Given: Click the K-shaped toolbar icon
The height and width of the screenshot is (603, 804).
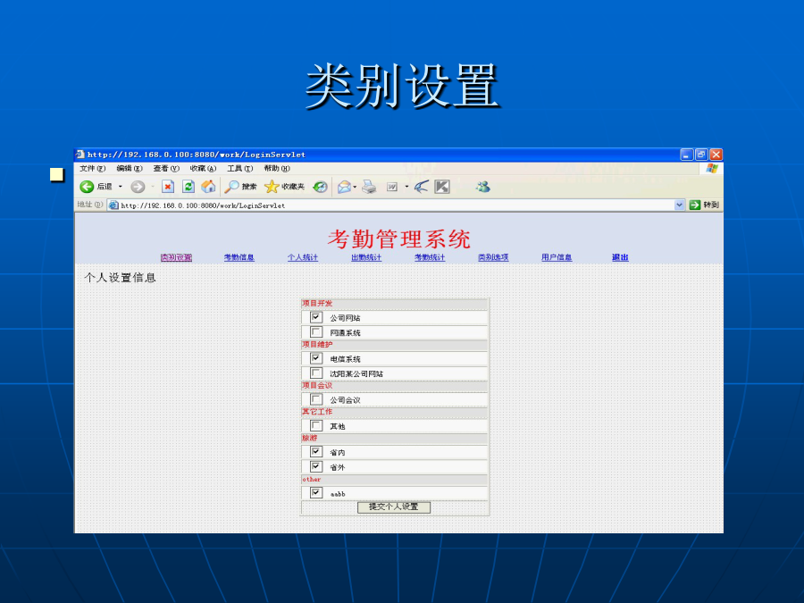Looking at the screenshot, I should click(x=442, y=187).
